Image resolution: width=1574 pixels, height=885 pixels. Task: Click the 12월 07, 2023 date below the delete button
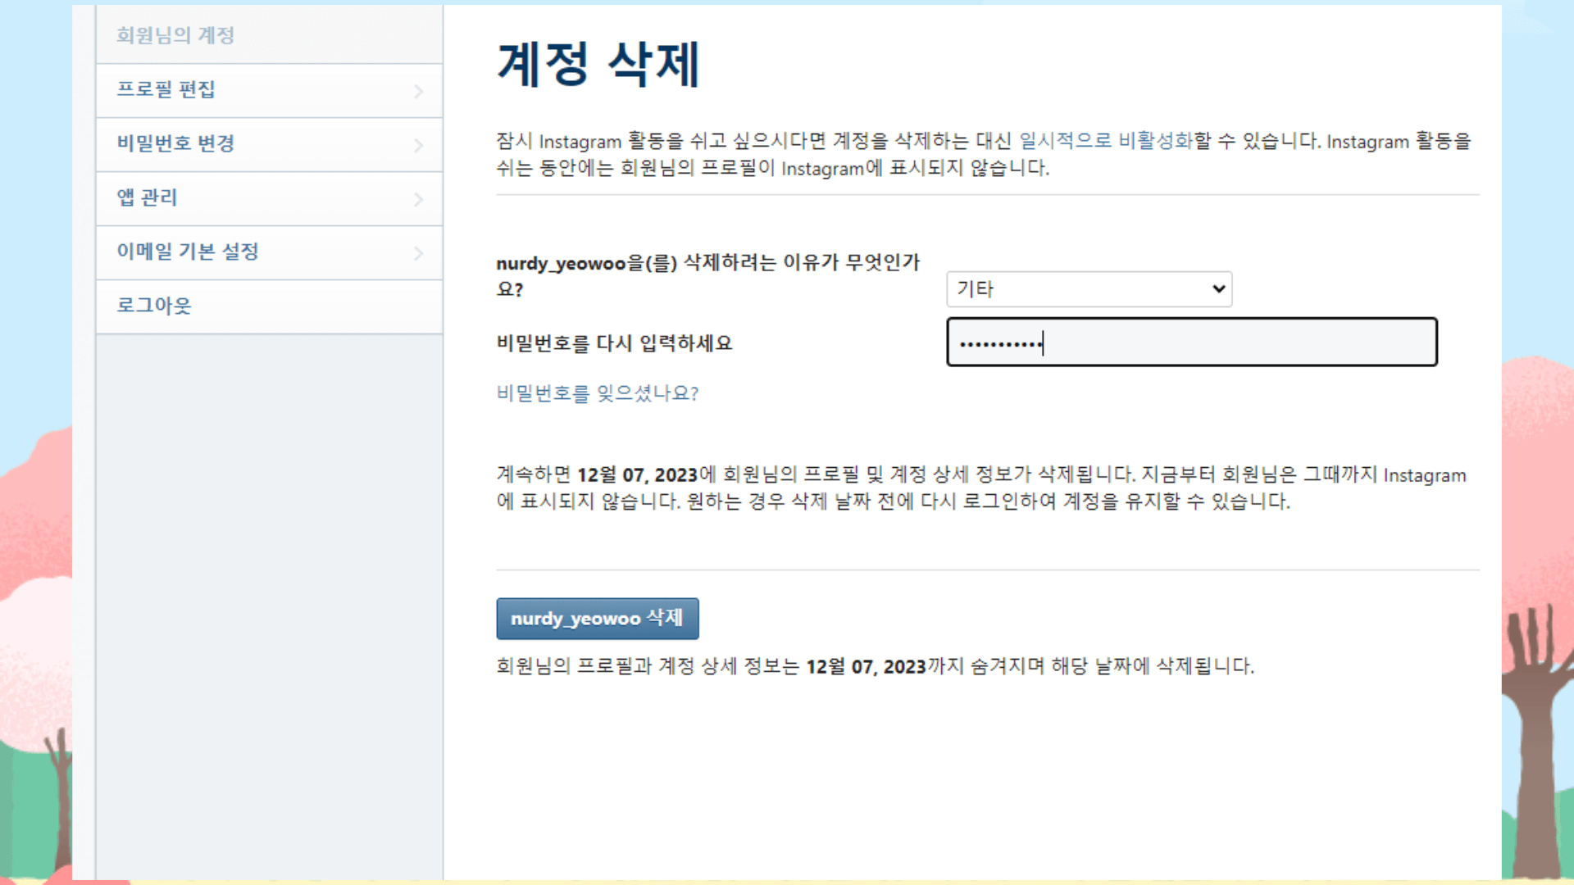[866, 666]
